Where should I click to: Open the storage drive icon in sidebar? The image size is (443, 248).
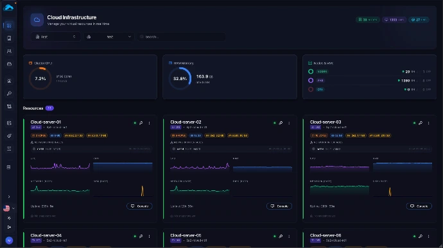(9, 64)
